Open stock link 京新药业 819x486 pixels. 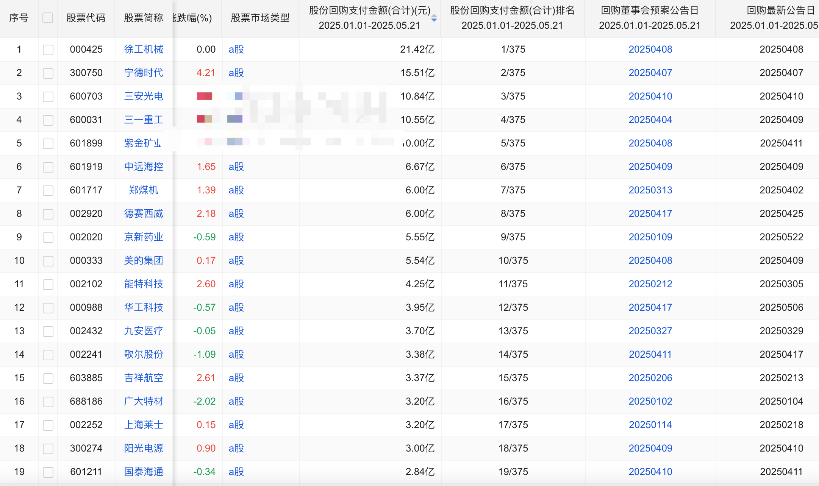pos(144,237)
